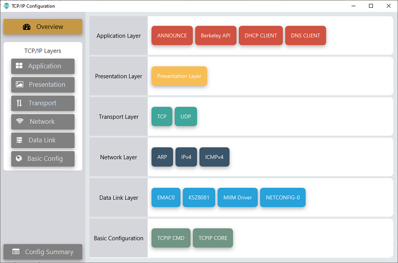This screenshot has width=398, height=263.
Task: Select the KSZ8081 PHY driver block
Action: [x=199, y=198]
